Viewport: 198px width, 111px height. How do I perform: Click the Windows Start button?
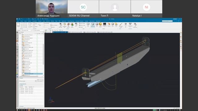coord(17,110)
